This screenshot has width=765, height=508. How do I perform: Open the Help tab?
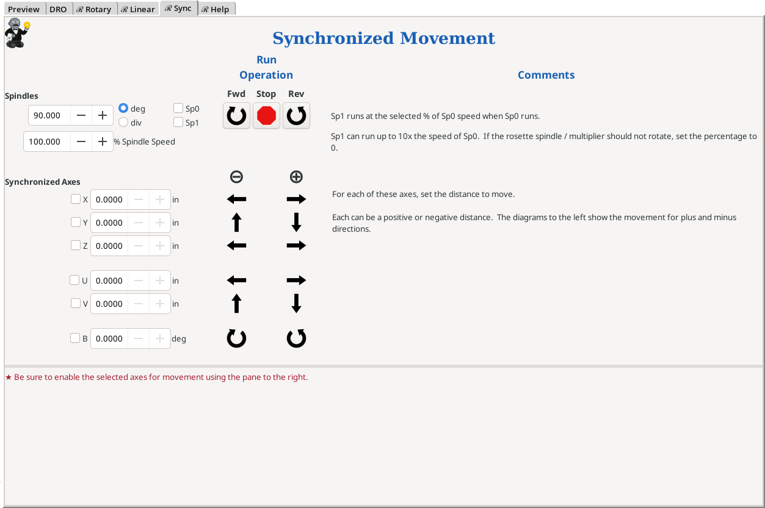(x=216, y=9)
